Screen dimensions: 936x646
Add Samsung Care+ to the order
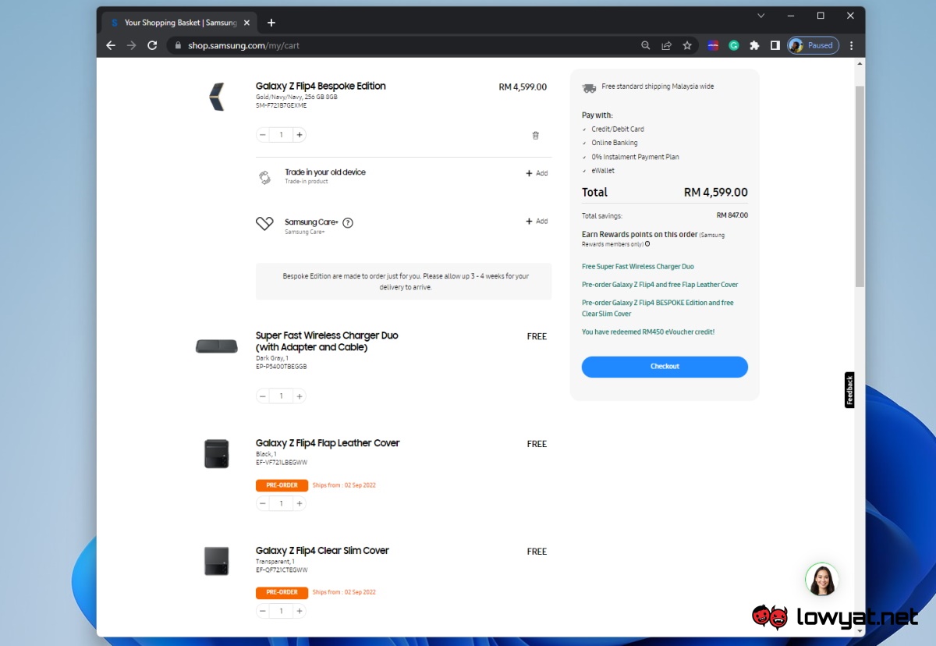[x=537, y=221]
